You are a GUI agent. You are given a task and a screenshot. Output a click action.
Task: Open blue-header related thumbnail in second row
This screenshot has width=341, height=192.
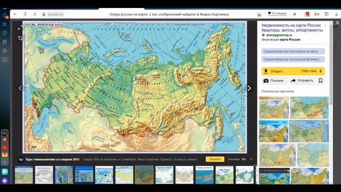273,131
